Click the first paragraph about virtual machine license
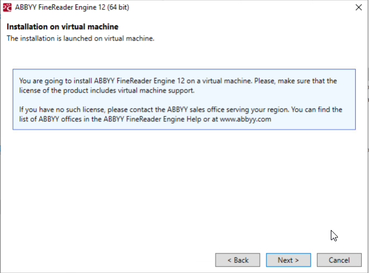The height and width of the screenshot is (273, 369). point(178,85)
